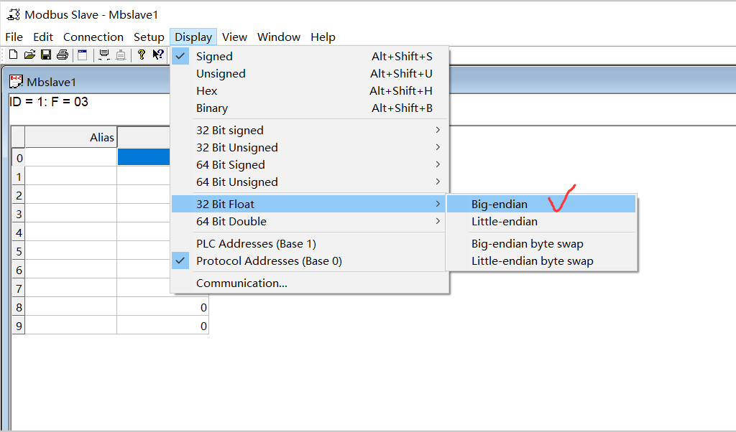
Task: Open the Setup menu
Action: [149, 37]
